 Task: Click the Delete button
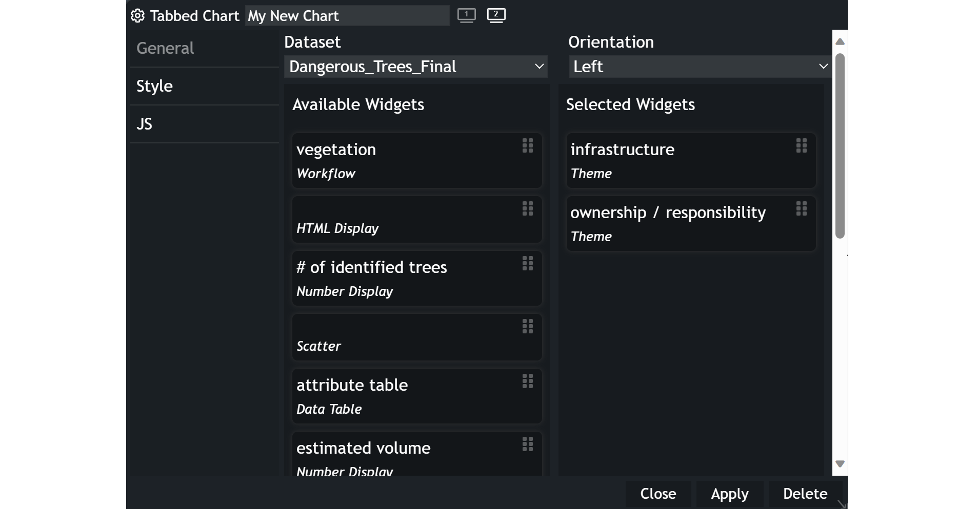pos(805,494)
